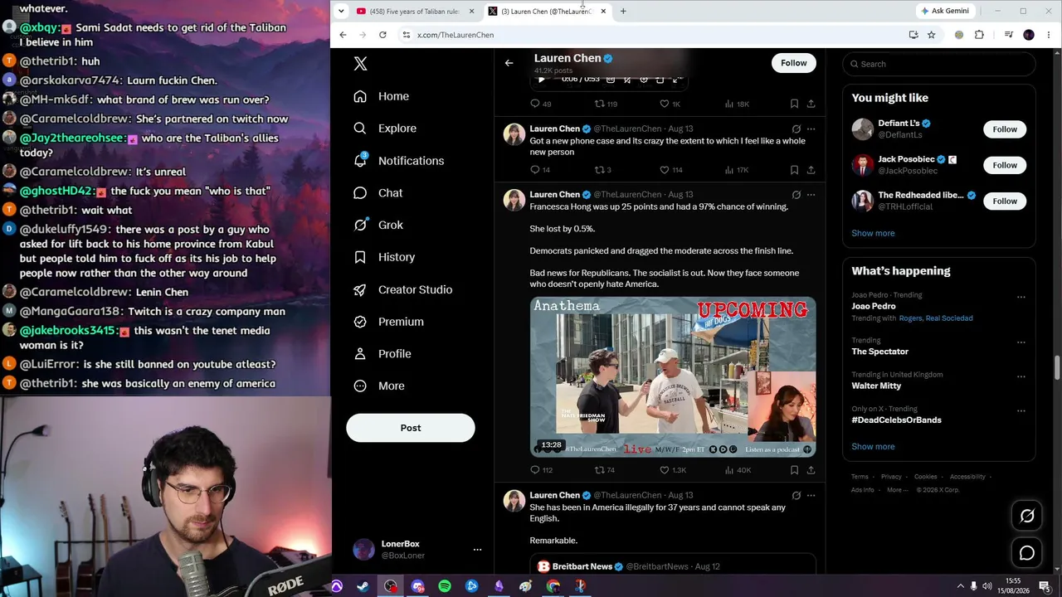Go back using the profile back arrow

point(509,63)
